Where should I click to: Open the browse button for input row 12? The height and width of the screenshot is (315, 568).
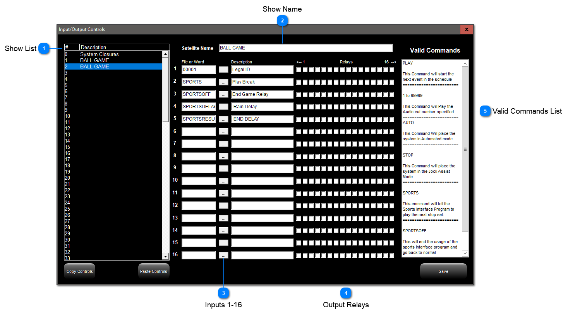coord(223,206)
